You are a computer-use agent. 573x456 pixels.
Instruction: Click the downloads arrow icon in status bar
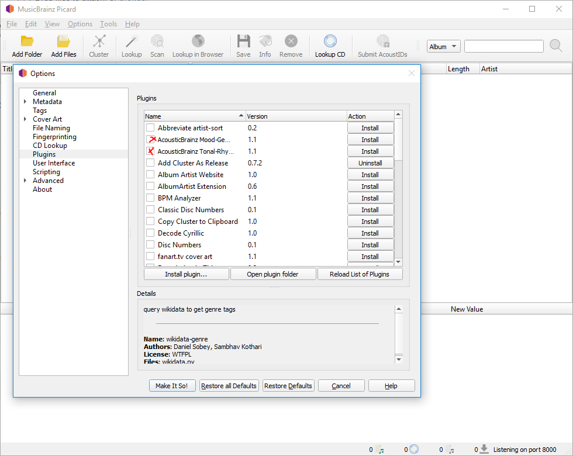(x=484, y=449)
